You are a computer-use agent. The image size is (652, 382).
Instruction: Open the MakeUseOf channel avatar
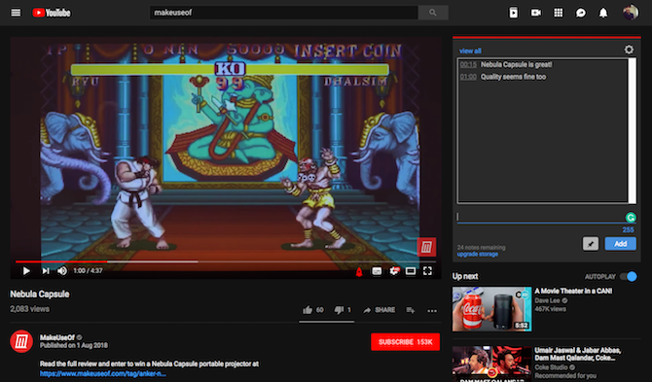tap(21, 341)
